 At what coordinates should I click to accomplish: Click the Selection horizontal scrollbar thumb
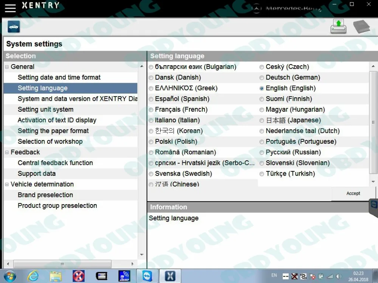[x=62, y=264]
